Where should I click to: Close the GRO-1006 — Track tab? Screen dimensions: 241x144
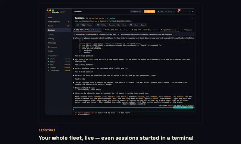(x=158, y=30)
